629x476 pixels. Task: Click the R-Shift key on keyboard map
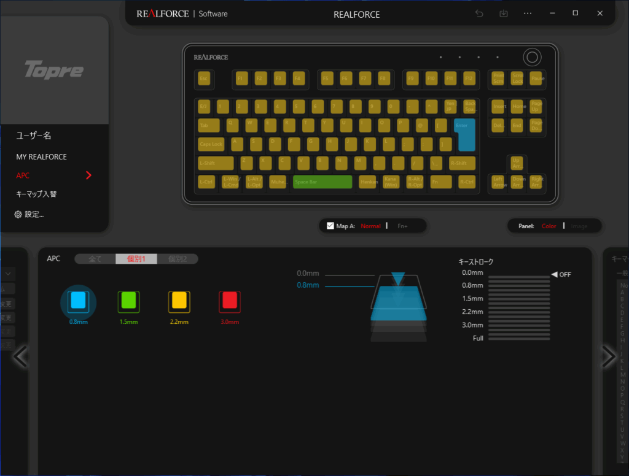(462, 163)
